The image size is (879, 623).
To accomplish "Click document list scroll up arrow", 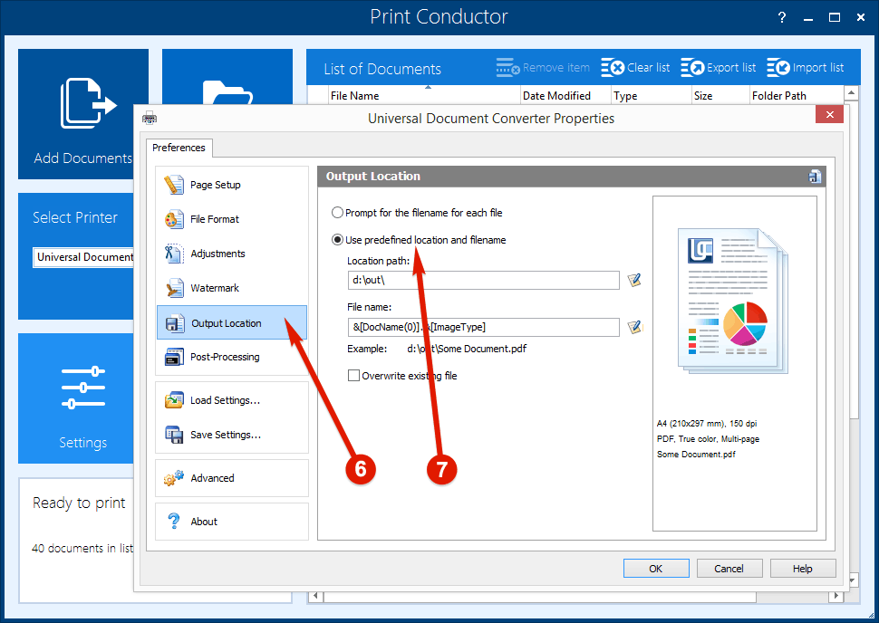I will click(x=852, y=92).
